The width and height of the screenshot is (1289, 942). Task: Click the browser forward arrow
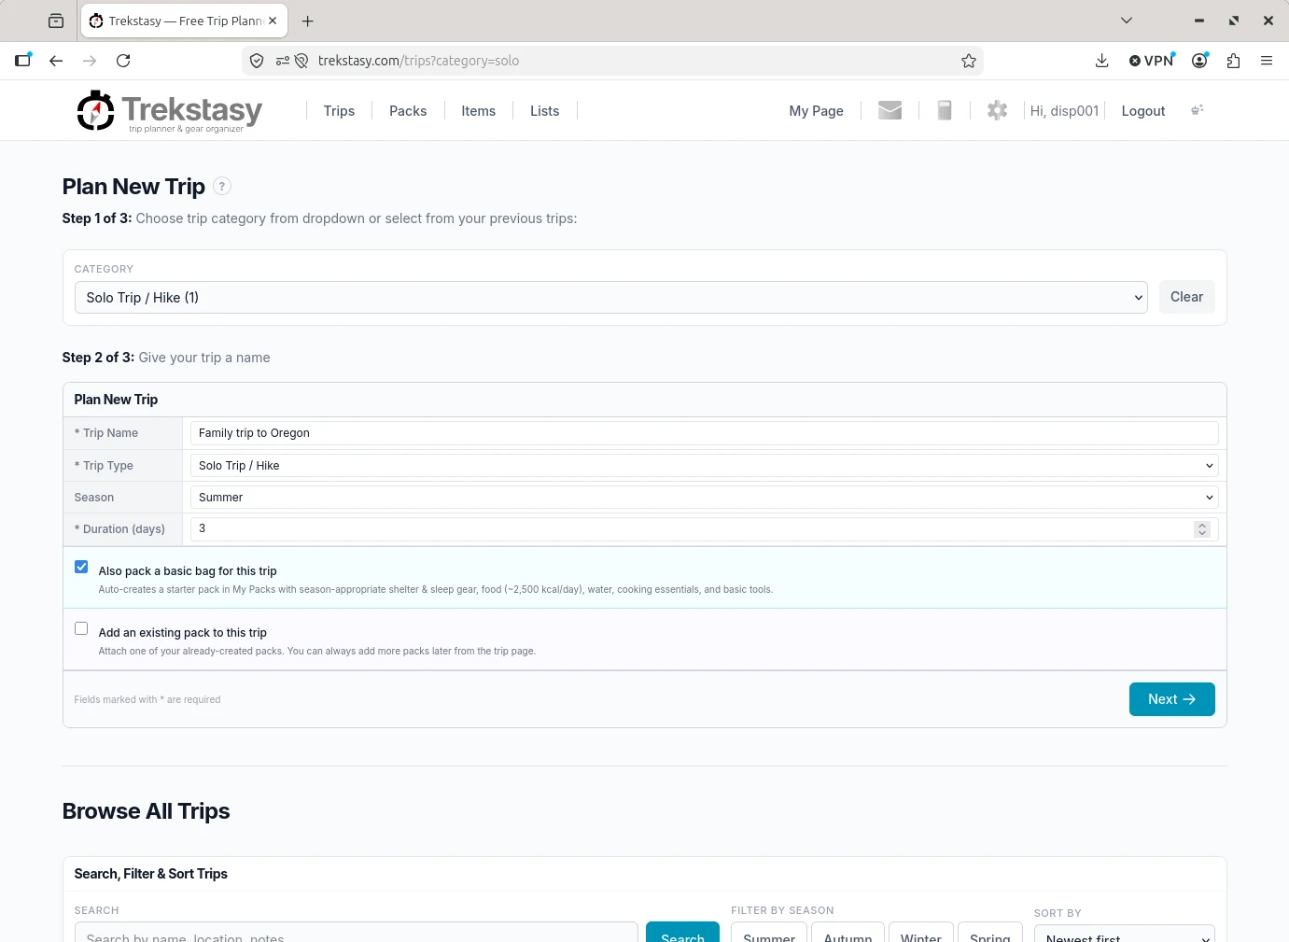click(x=90, y=61)
